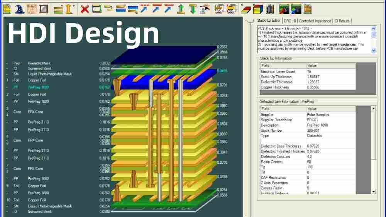Click the add layer stack icon
This screenshot has width=386, height=217.
(x=58, y=8)
